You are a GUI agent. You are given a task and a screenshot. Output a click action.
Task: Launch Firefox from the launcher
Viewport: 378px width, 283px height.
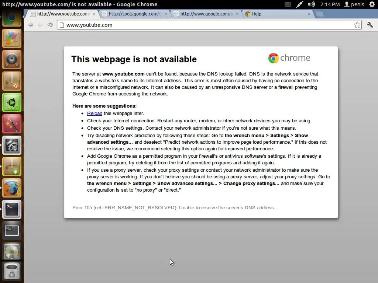point(12,188)
